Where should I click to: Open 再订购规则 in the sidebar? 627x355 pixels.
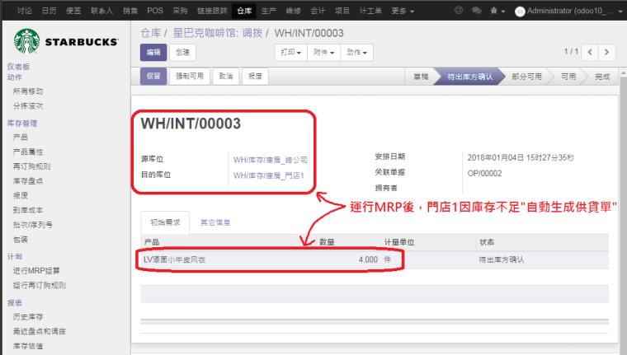[31, 166]
